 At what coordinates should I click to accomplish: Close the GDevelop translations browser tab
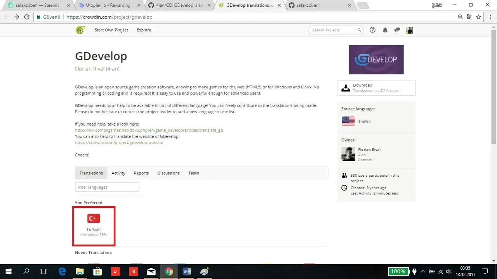[279, 5]
